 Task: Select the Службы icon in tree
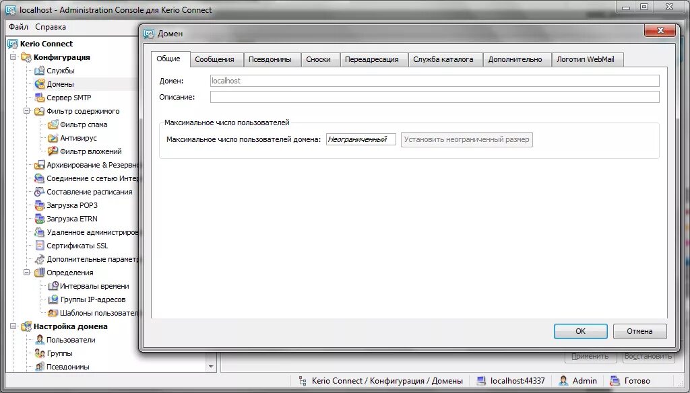[x=40, y=71]
